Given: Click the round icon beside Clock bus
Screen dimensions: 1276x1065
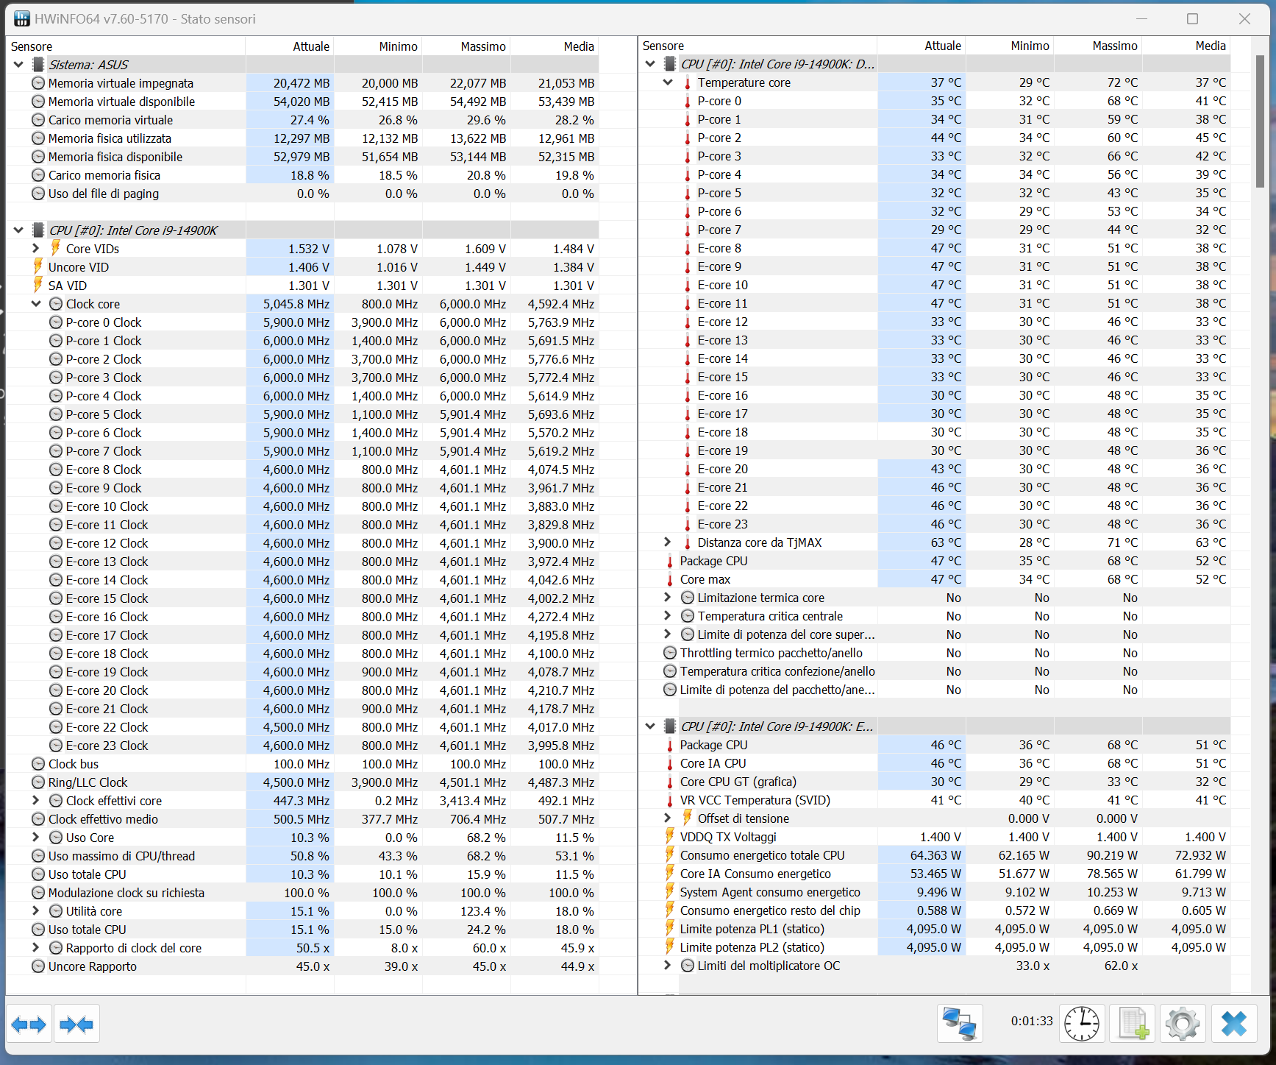Looking at the screenshot, I should 38,764.
